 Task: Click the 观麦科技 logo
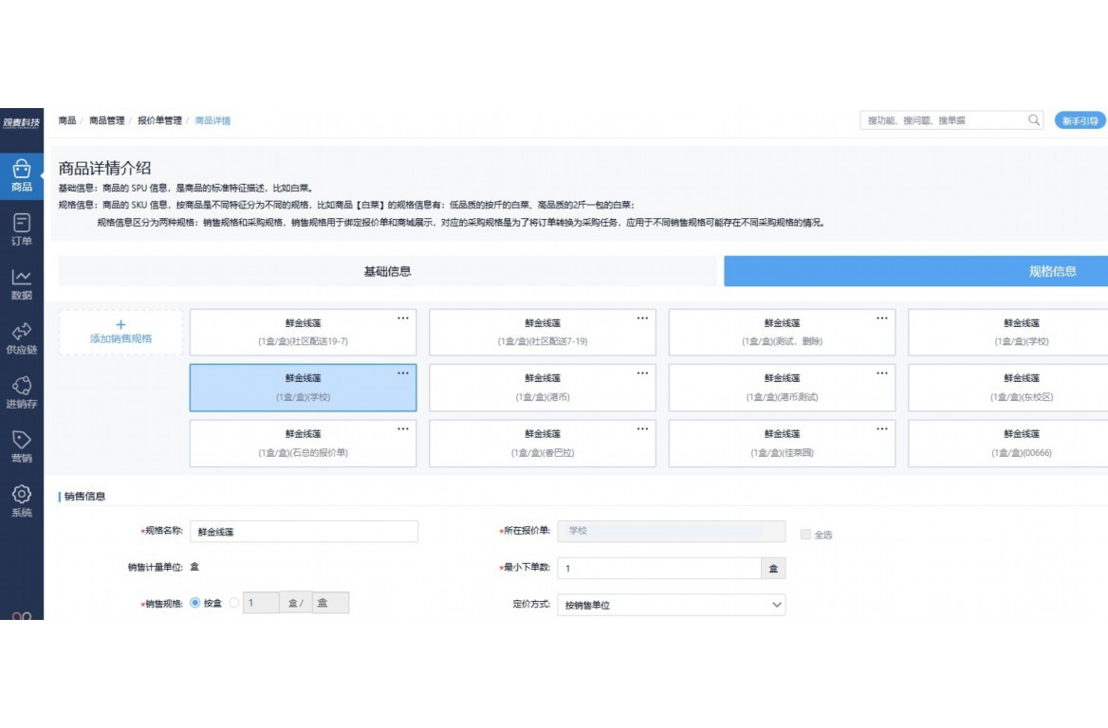(x=21, y=123)
